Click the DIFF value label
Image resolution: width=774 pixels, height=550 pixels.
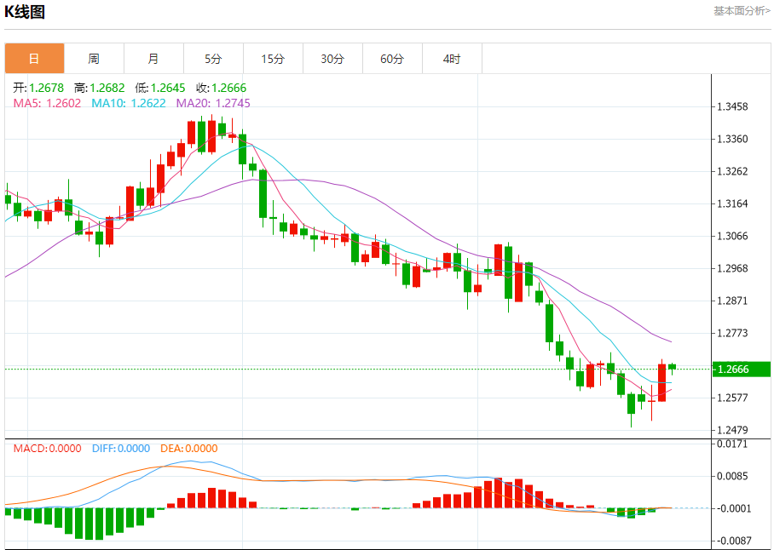point(120,449)
